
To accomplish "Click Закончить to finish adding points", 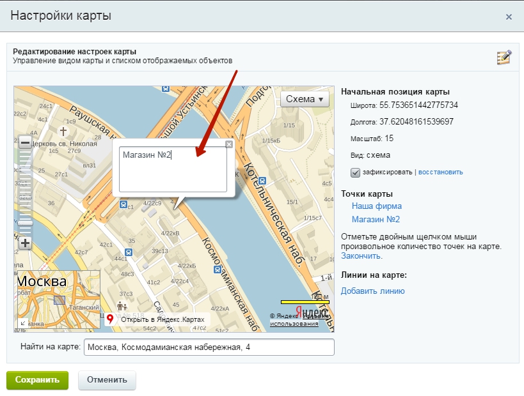I will pyautogui.click(x=361, y=255).
